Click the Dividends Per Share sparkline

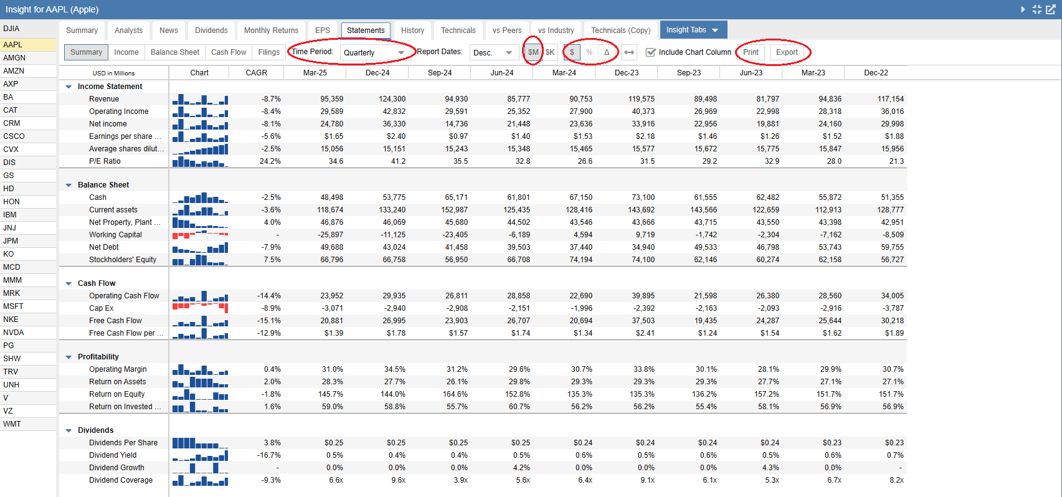pos(200,443)
